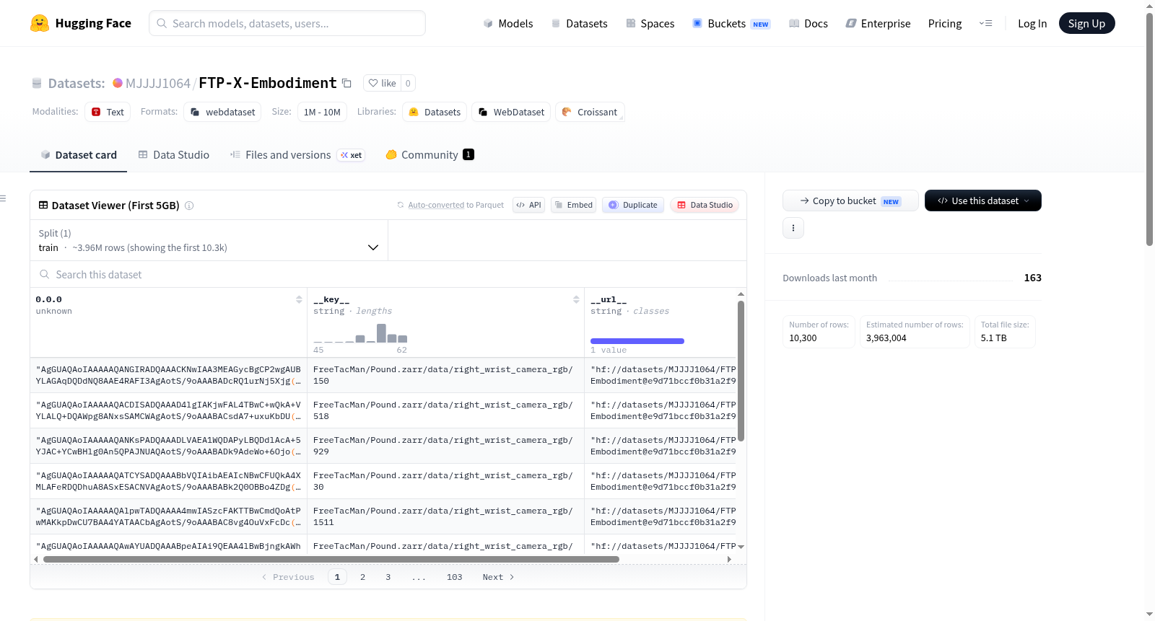This screenshot has height=621, width=1155.
Task: Click the __url__ classes value bar
Action: [637, 341]
